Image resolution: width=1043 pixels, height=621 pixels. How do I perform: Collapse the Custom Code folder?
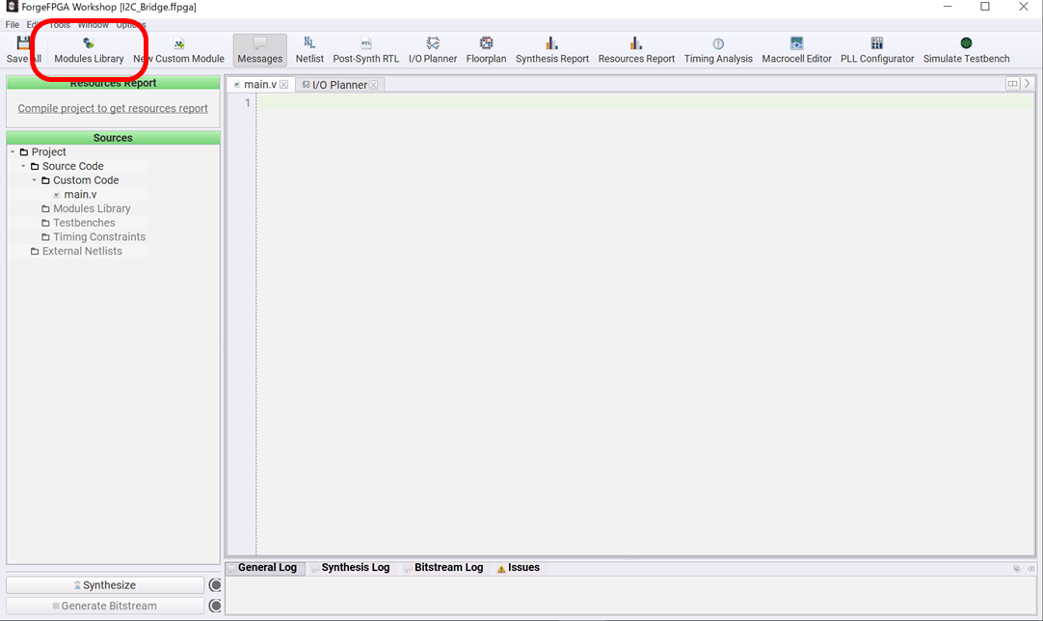click(34, 180)
